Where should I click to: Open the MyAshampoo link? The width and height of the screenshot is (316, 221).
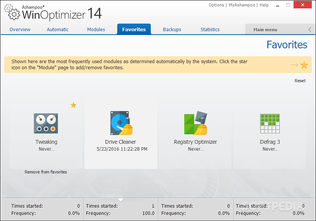click(242, 5)
